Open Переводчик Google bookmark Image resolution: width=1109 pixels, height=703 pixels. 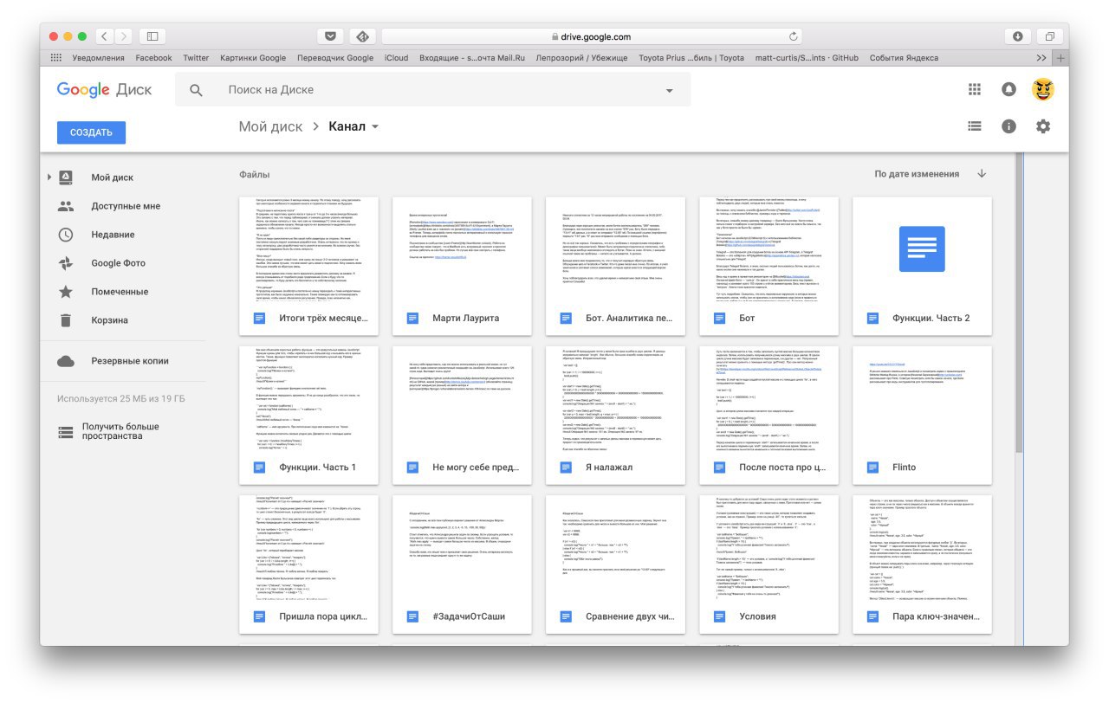pos(334,58)
